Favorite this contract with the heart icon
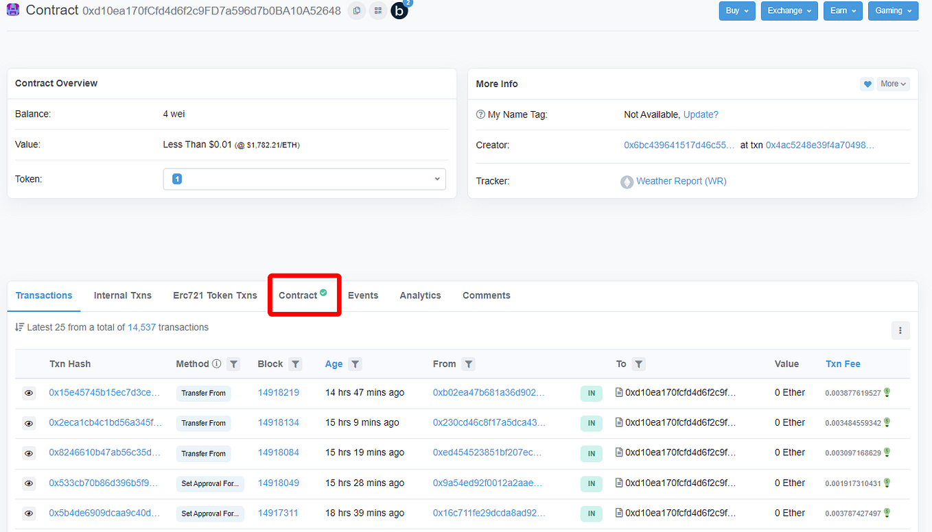This screenshot has width=932, height=532. pyautogui.click(x=867, y=83)
